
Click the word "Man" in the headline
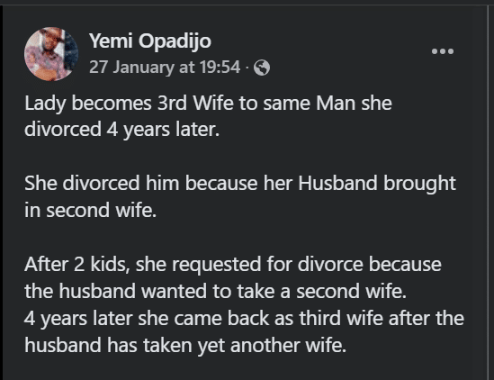tap(336, 104)
